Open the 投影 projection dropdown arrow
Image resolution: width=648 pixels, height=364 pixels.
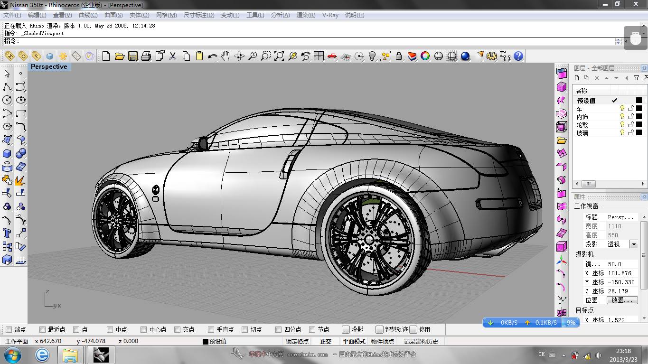(633, 244)
